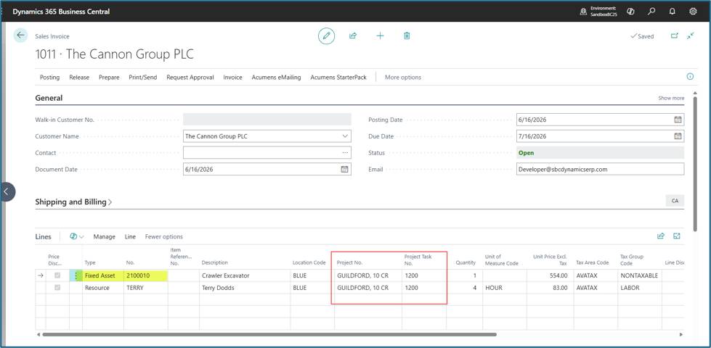Open the Acumens StarterPack menu
The width and height of the screenshot is (711, 348).
338,78
